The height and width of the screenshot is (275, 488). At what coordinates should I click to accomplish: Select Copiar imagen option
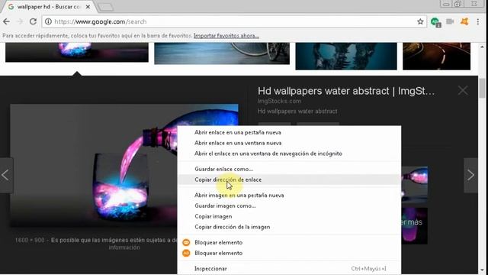click(x=289, y=217)
